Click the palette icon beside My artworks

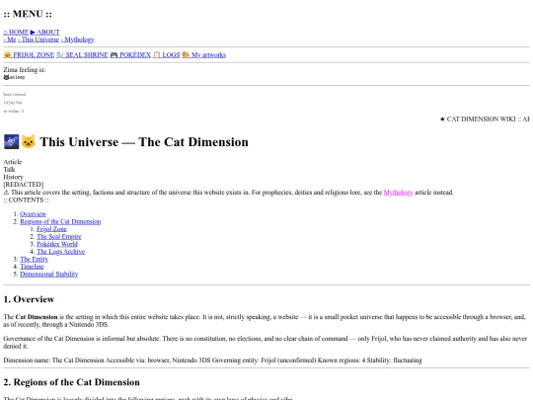[x=186, y=54]
